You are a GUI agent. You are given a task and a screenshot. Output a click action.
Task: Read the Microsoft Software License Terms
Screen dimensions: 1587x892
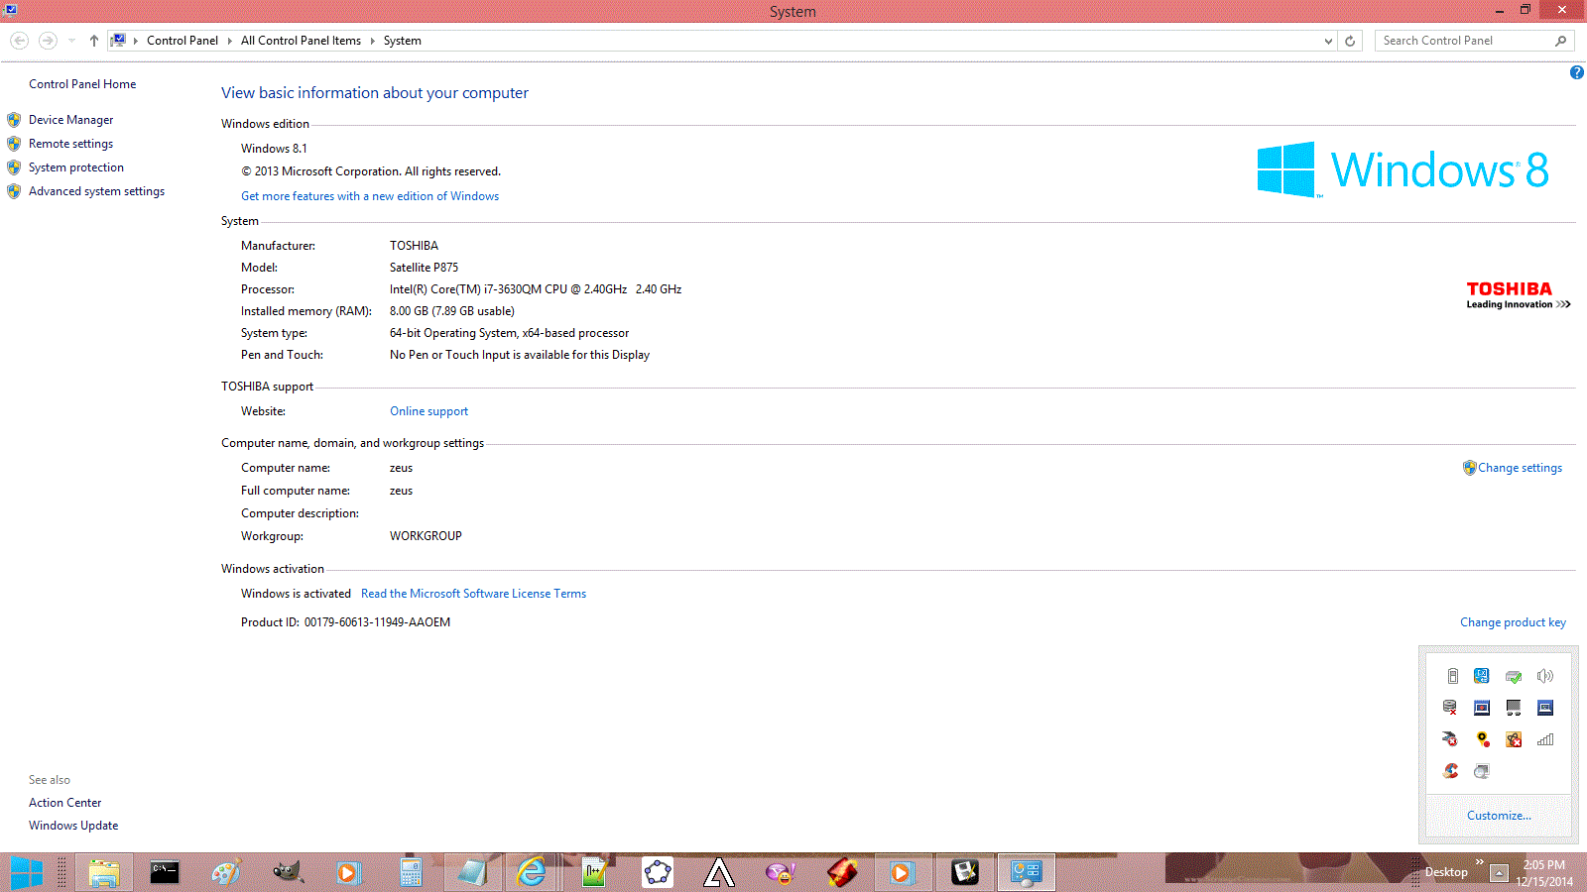(x=473, y=594)
